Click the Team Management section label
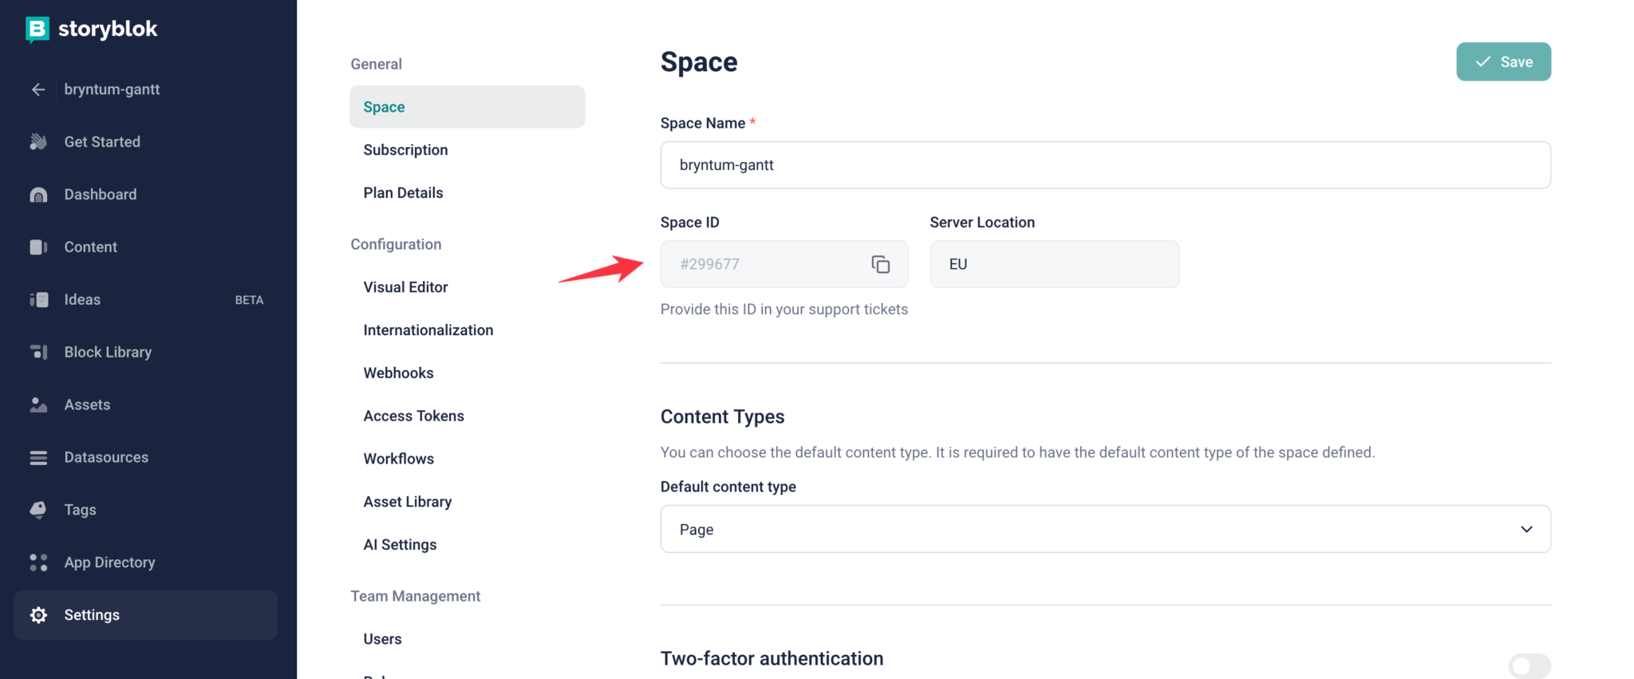1634x679 pixels. pos(415,596)
